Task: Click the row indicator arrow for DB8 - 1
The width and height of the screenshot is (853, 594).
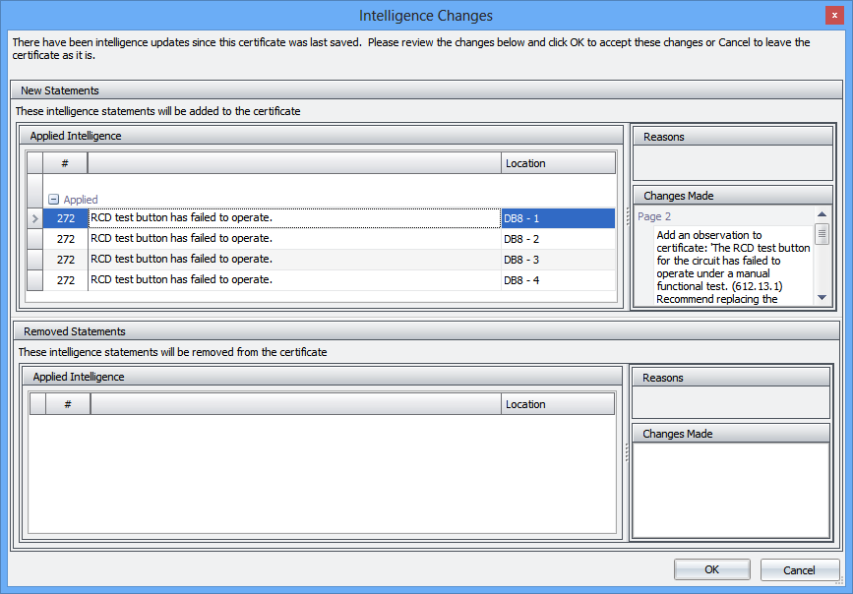Action: [35, 218]
